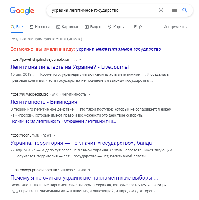Go to the Карты maps tab
Screen dimensions: 199x200
tap(116, 27)
